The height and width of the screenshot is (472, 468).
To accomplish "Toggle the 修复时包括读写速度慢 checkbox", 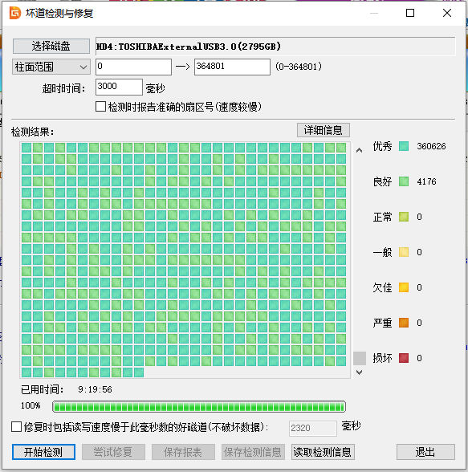I will (17, 427).
